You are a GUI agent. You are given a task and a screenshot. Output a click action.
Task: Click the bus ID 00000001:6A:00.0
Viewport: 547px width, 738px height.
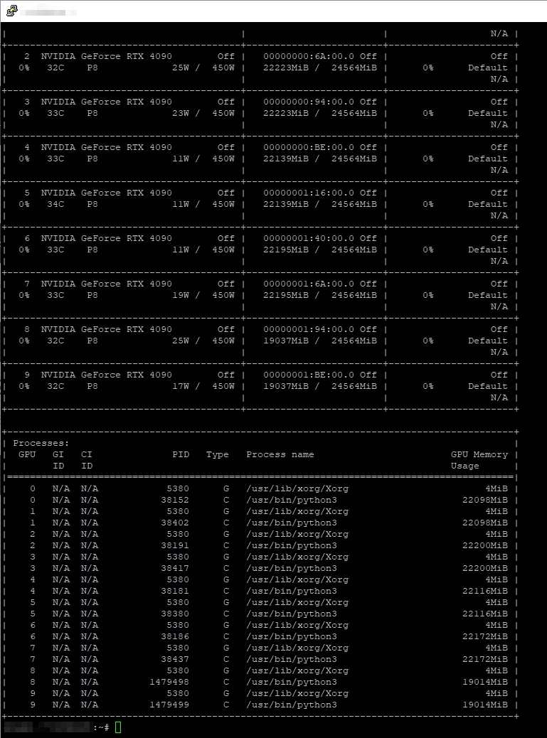coord(309,284)
